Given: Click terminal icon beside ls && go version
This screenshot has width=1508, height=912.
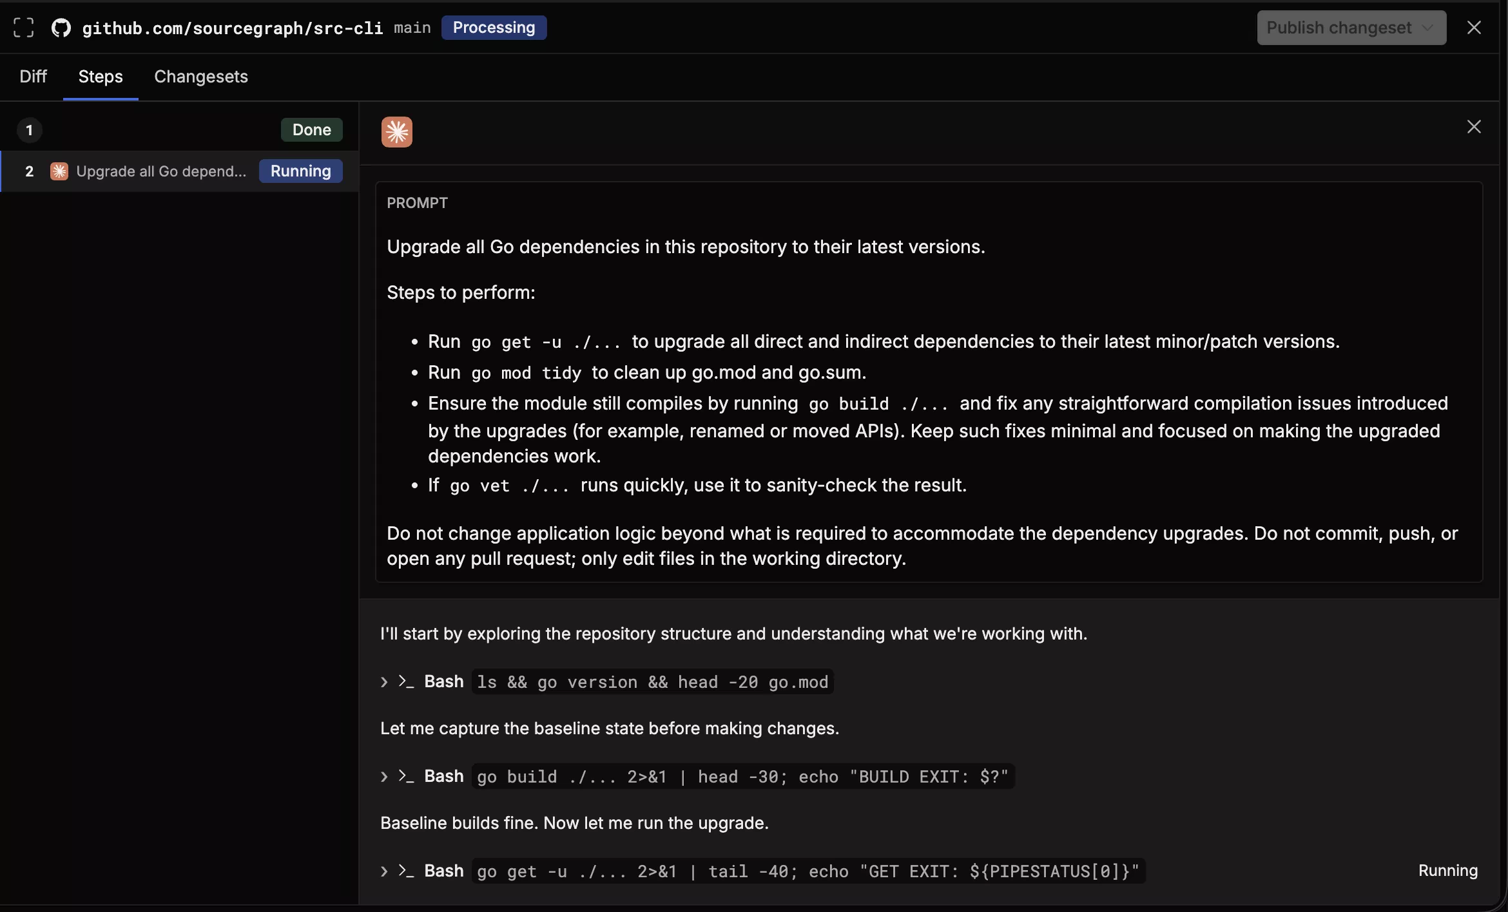Looking at the screenshot, I should (x=406, y=681).
